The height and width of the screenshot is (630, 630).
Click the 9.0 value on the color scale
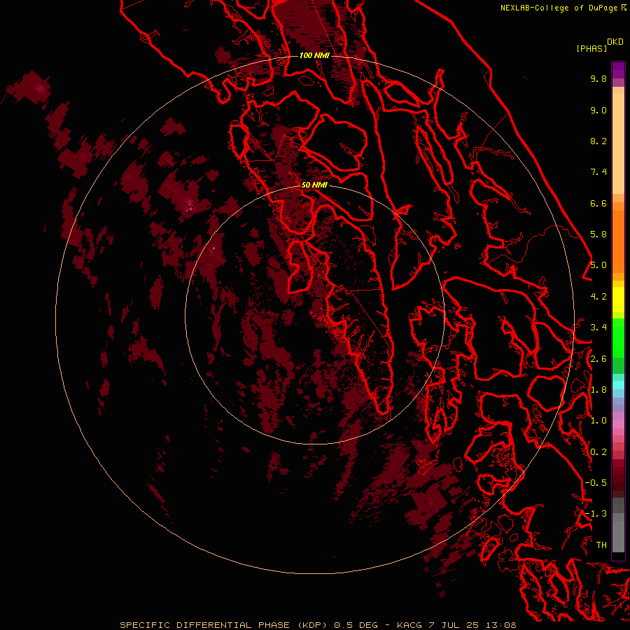pyautogui.click(x=598, y=110)
